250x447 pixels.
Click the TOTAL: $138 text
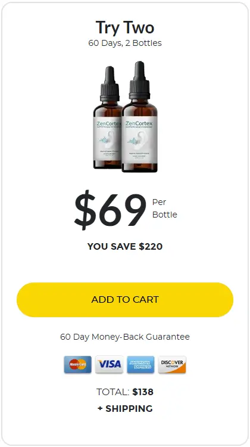[125, 392]
